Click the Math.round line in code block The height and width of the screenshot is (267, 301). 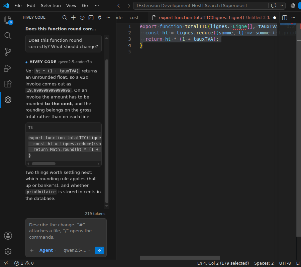click(x=65, y=150)
